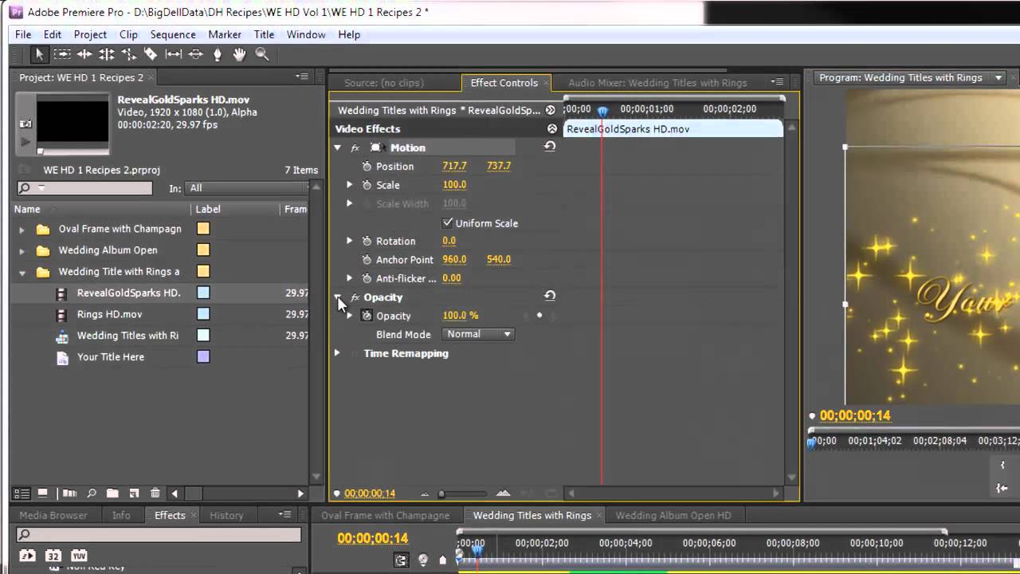Image resolution: width=1020 pixels, height=574 pixels.
Task: Open Blend Mode Normal dropdown
Action: click(478, 334)
